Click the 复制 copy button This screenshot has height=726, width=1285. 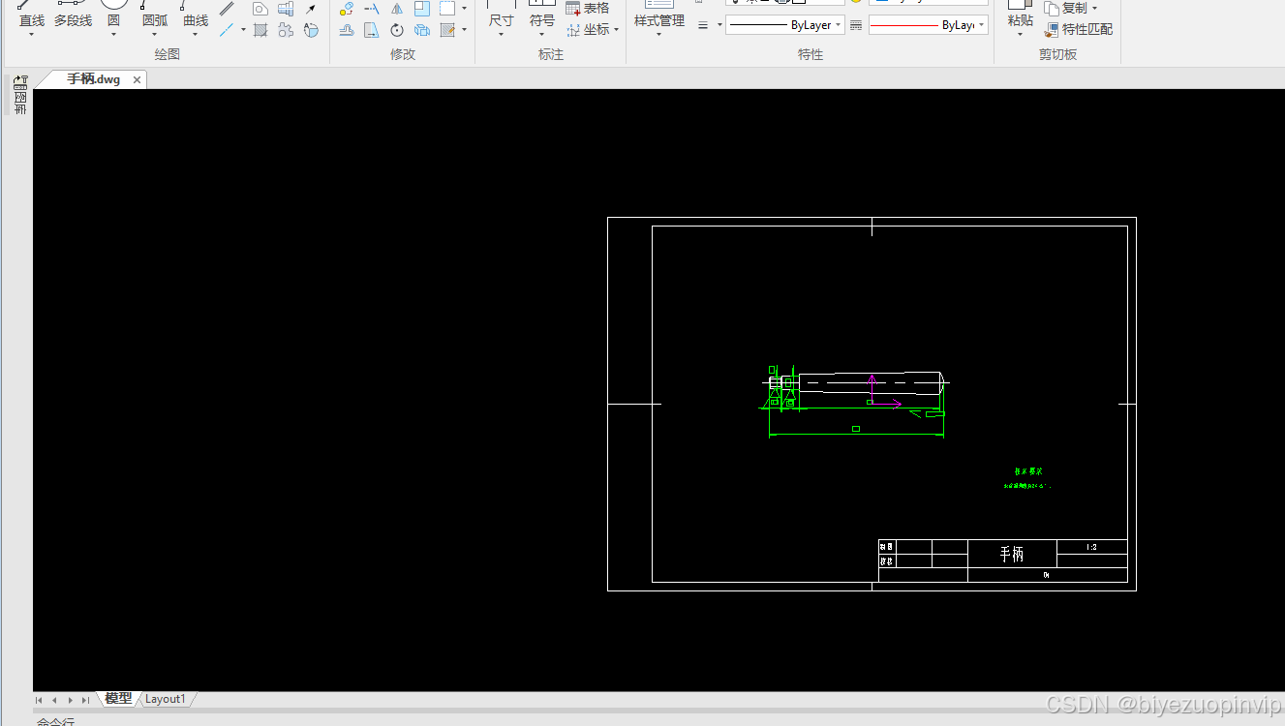pyautogui.click(x=1067, y=8)
